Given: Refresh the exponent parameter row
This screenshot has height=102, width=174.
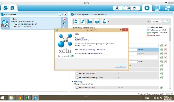Looking at the screenshot, I should tap(162, 54).
